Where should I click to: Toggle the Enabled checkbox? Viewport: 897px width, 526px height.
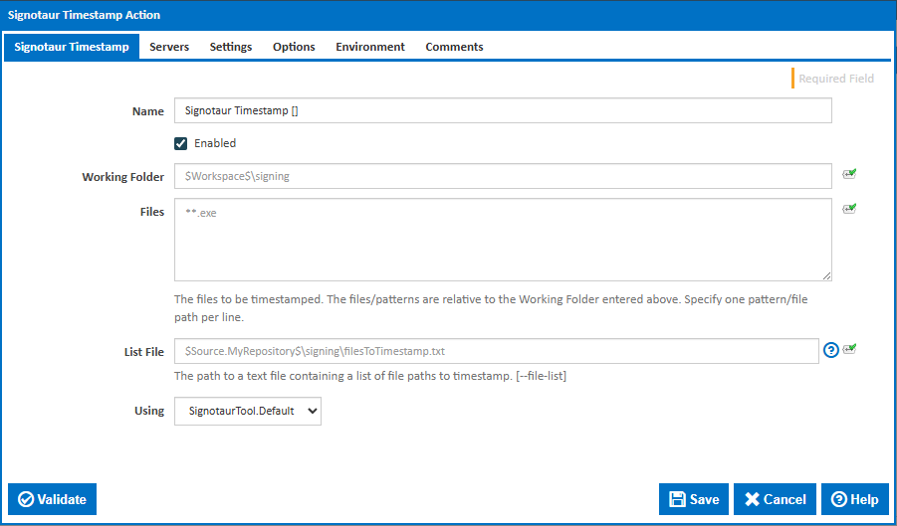(181, 143)
